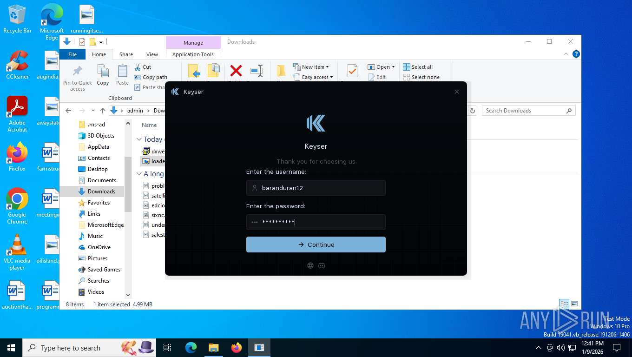Select OneDrive in navigation pane
The width and height of the screenshot is (632, 357).
pyautogui.click(x=99, y=247)
